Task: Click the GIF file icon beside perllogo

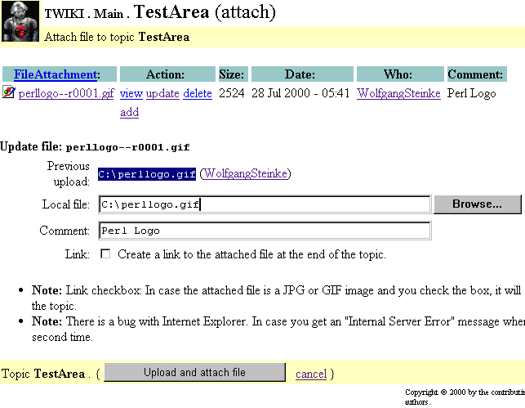Action: coord(9,93)
